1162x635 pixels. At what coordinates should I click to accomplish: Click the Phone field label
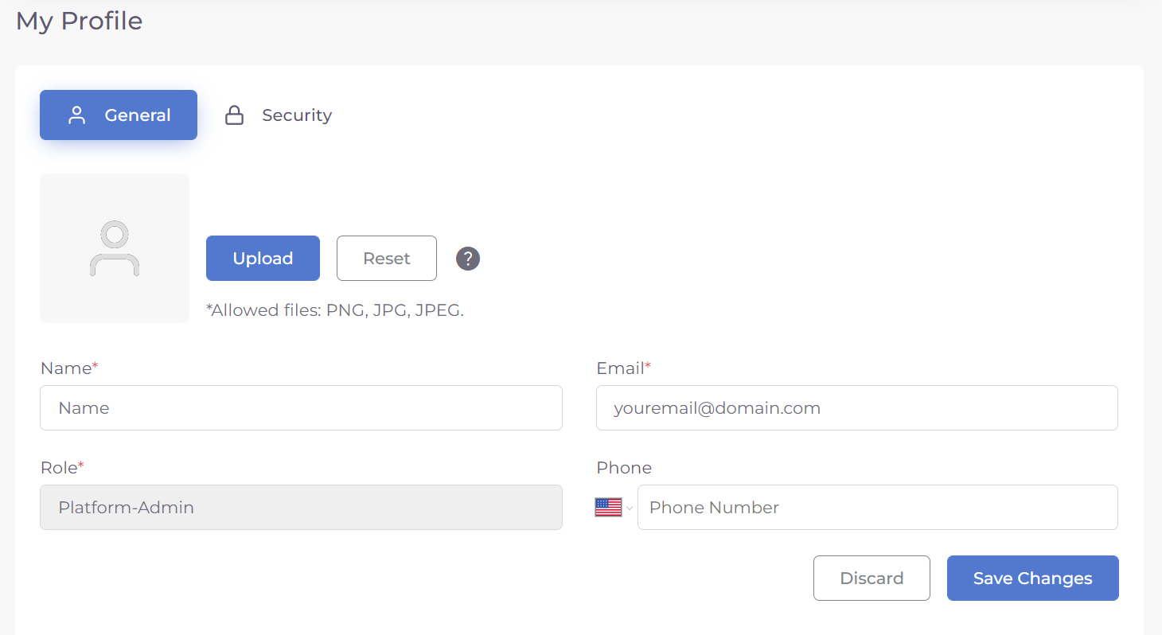pyautogui.click(x=624, y=468)
